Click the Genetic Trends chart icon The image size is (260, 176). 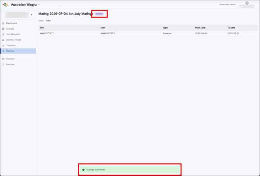click(3, 40)
